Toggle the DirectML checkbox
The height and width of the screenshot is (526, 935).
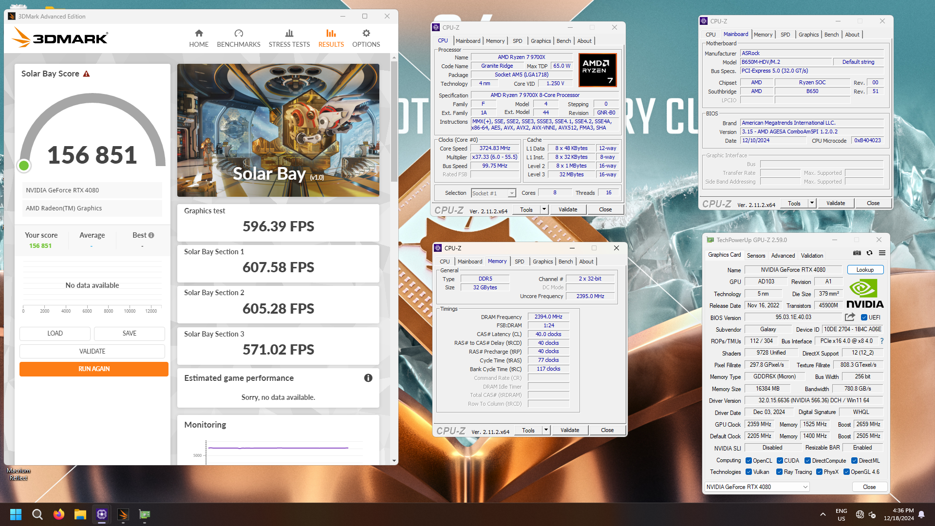pos(854,461)
